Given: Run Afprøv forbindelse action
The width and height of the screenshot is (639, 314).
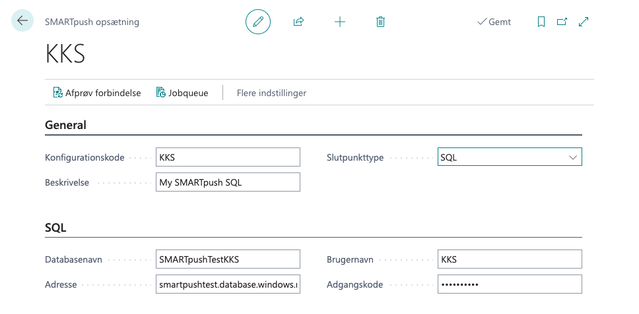Looking at the screenshot, I should tap(97, 93).
